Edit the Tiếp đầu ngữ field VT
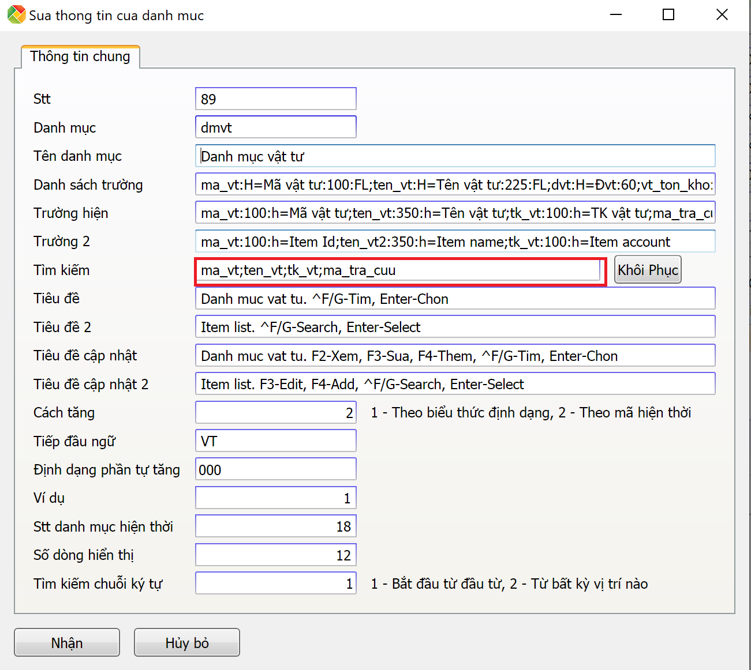The height and width of the screenshot is (670, 751). click(276, 441)
